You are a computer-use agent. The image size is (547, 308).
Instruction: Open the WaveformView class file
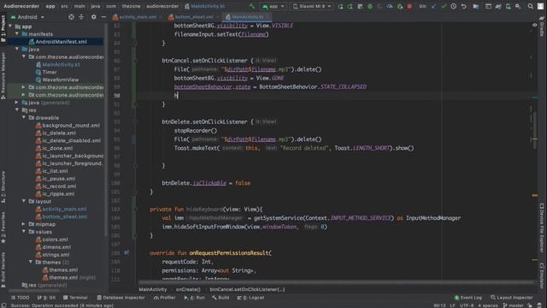[x=60, y=80]
